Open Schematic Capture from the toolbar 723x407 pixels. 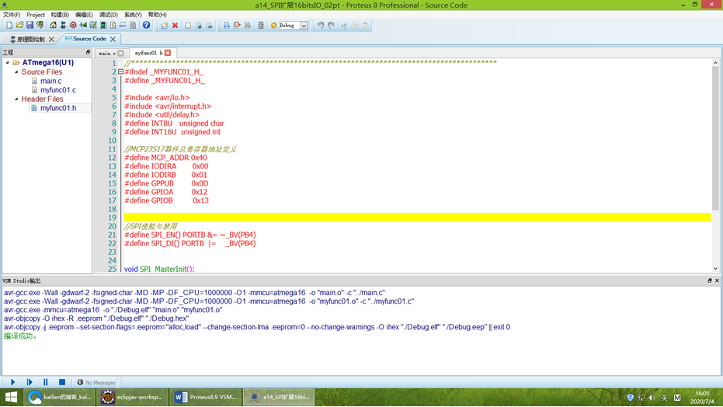pos(63,26)
